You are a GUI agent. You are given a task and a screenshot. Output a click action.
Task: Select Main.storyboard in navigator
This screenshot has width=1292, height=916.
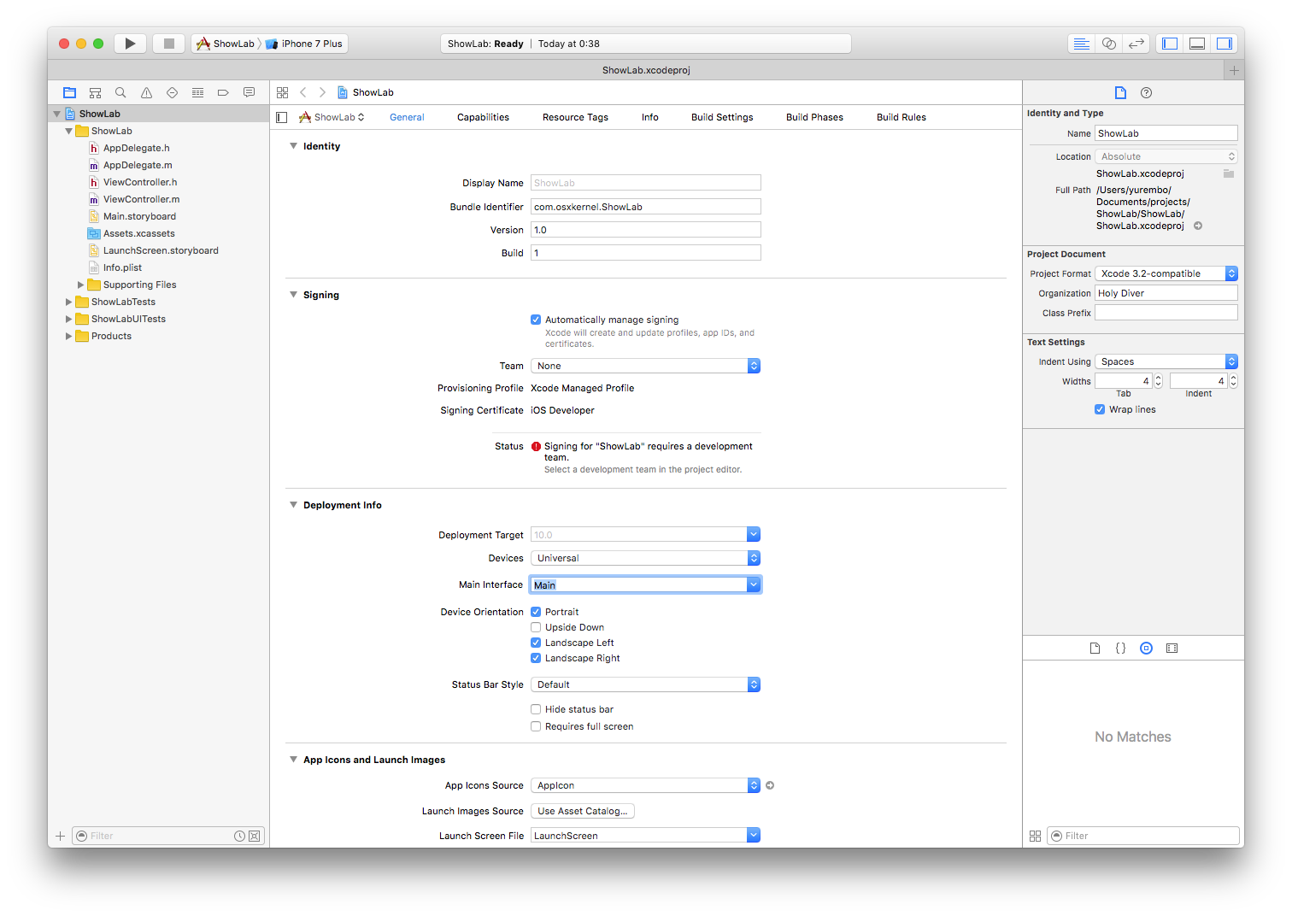(x=139, y=216)
